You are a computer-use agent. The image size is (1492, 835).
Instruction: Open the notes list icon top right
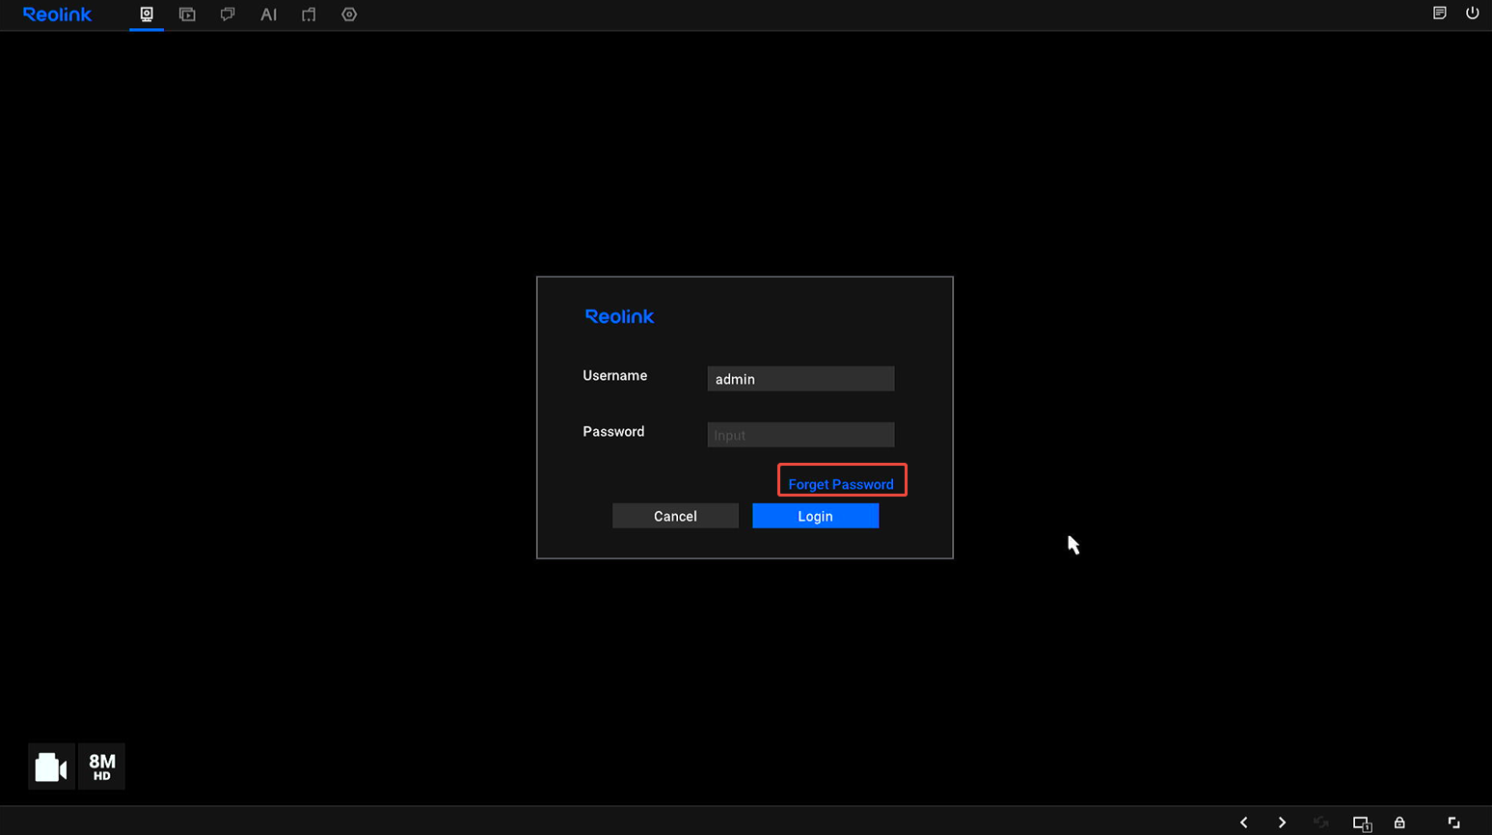click(x=1439, y=13)
